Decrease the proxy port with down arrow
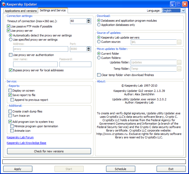Viewport: 189px width, 174px height. tap(89, 50)
